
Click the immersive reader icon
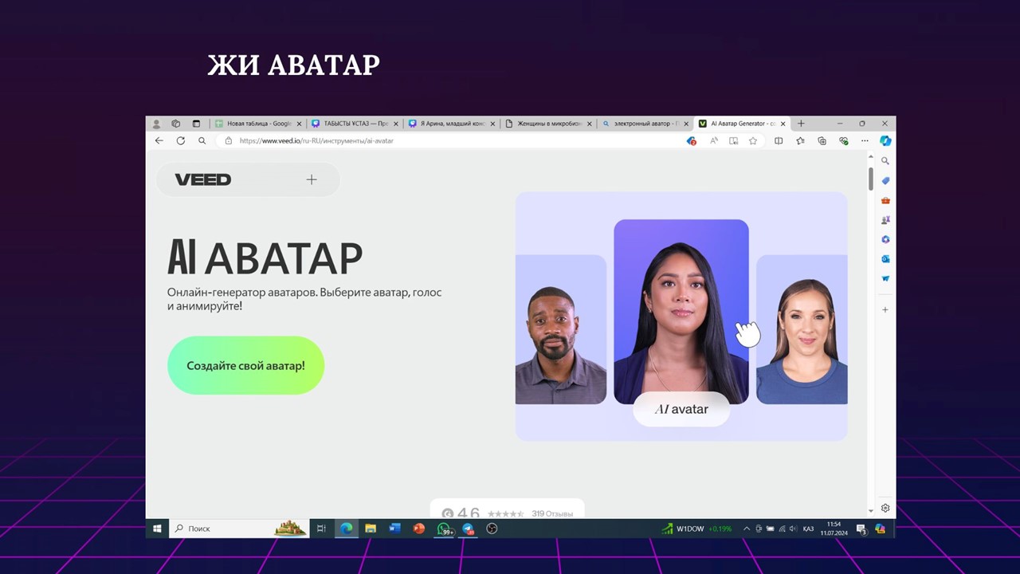point(734,140)
